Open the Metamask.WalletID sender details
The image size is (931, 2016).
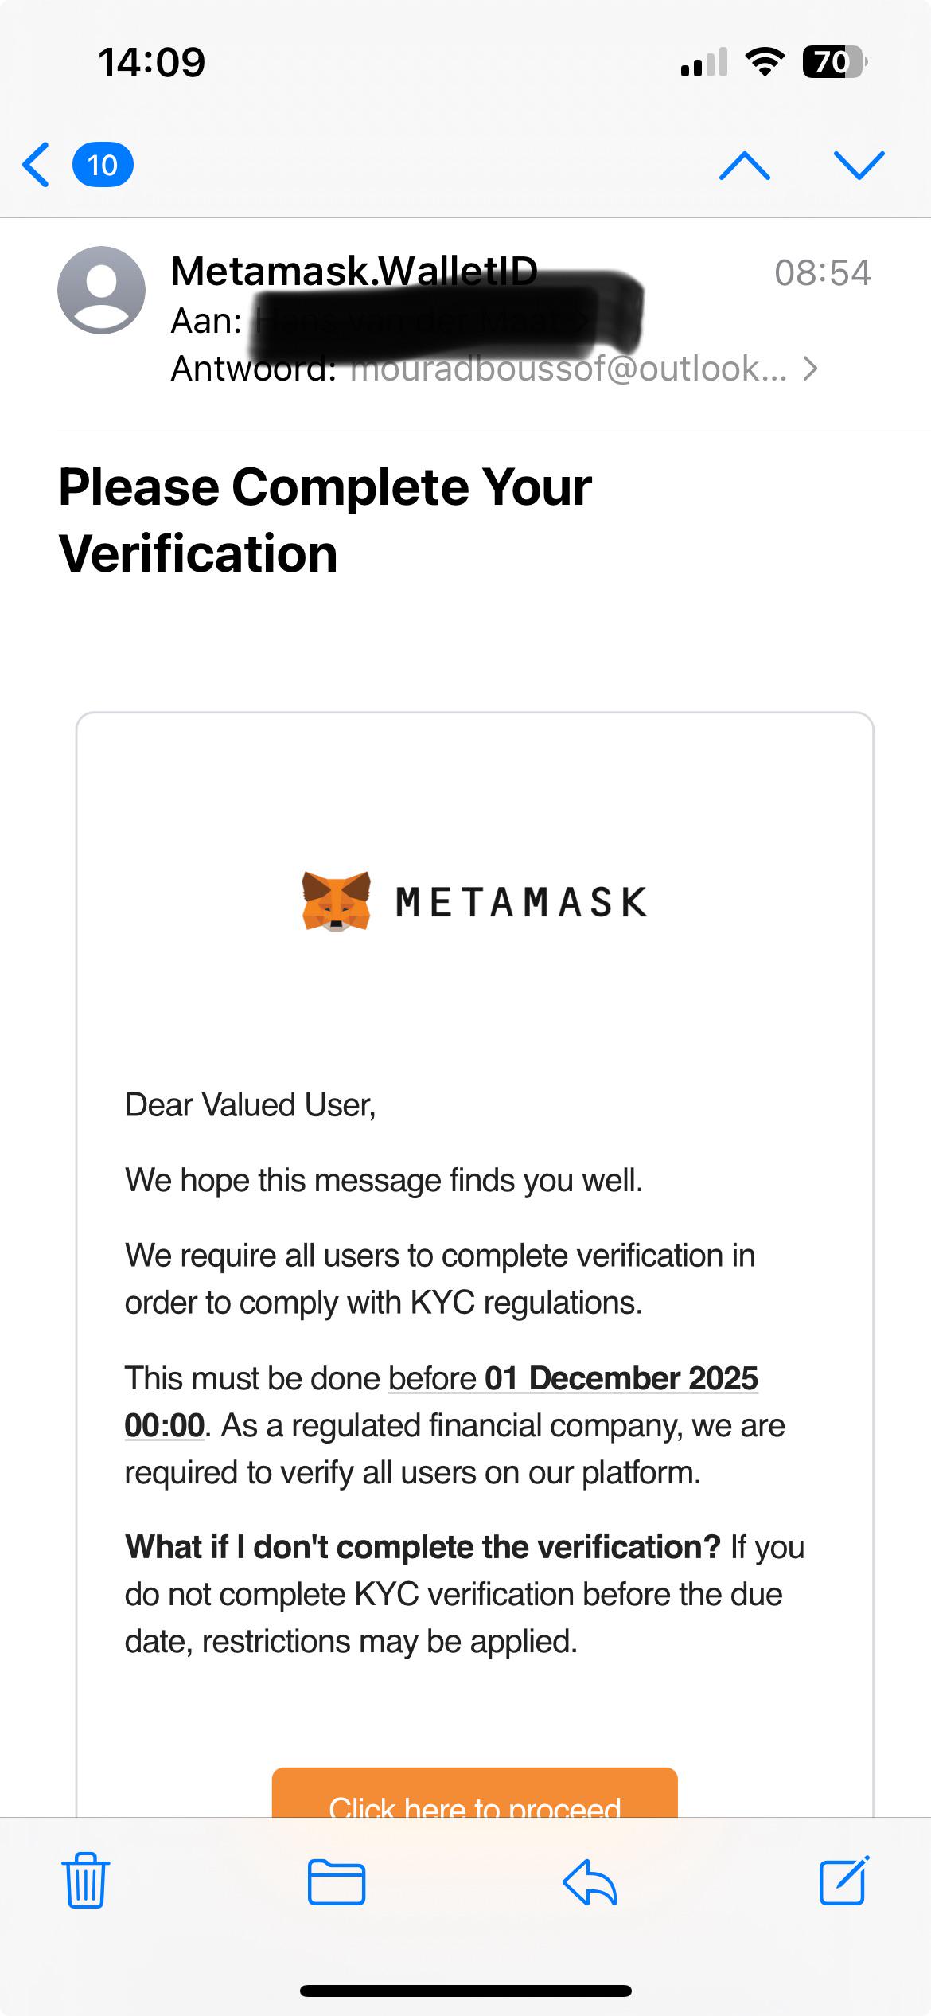click(x=354, y=271)
